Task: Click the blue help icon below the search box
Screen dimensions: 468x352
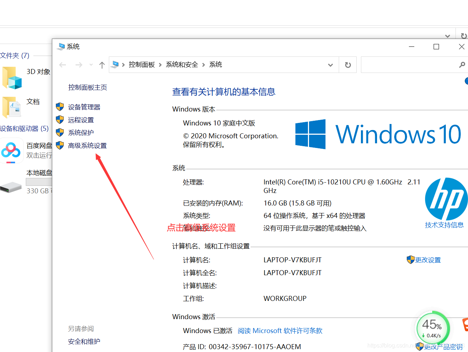Action: (x=466, y=81)
